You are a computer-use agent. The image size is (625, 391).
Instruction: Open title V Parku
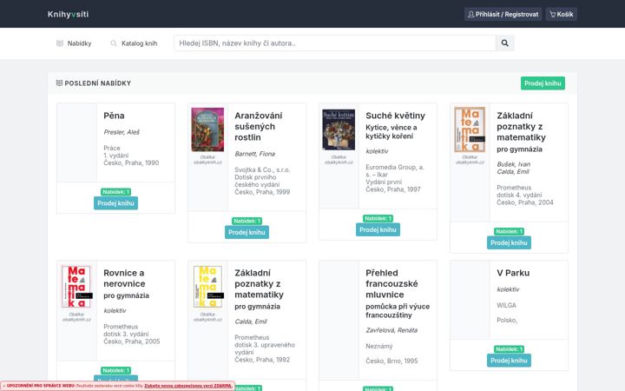point(513,273)
